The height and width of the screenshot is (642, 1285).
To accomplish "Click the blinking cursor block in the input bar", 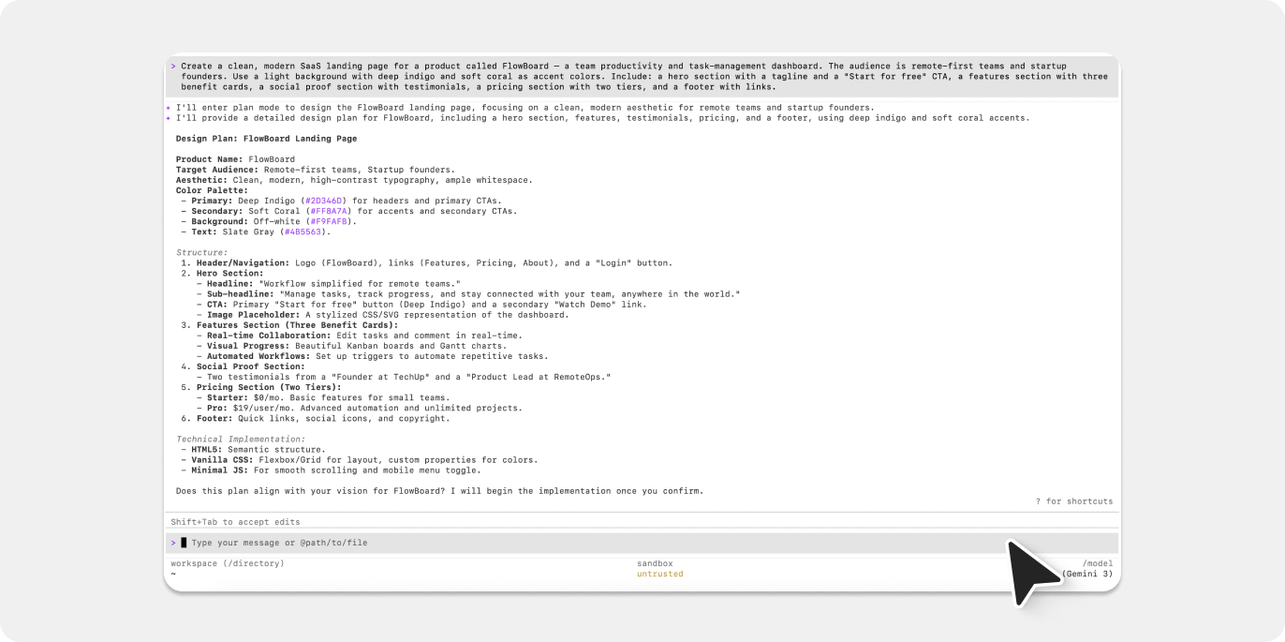I will click(184, 542).
